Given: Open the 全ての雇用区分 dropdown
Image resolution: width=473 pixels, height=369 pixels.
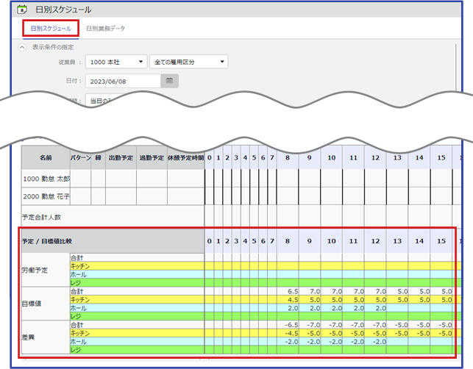Looking at the screenshot, I should [x=189, y=62].
